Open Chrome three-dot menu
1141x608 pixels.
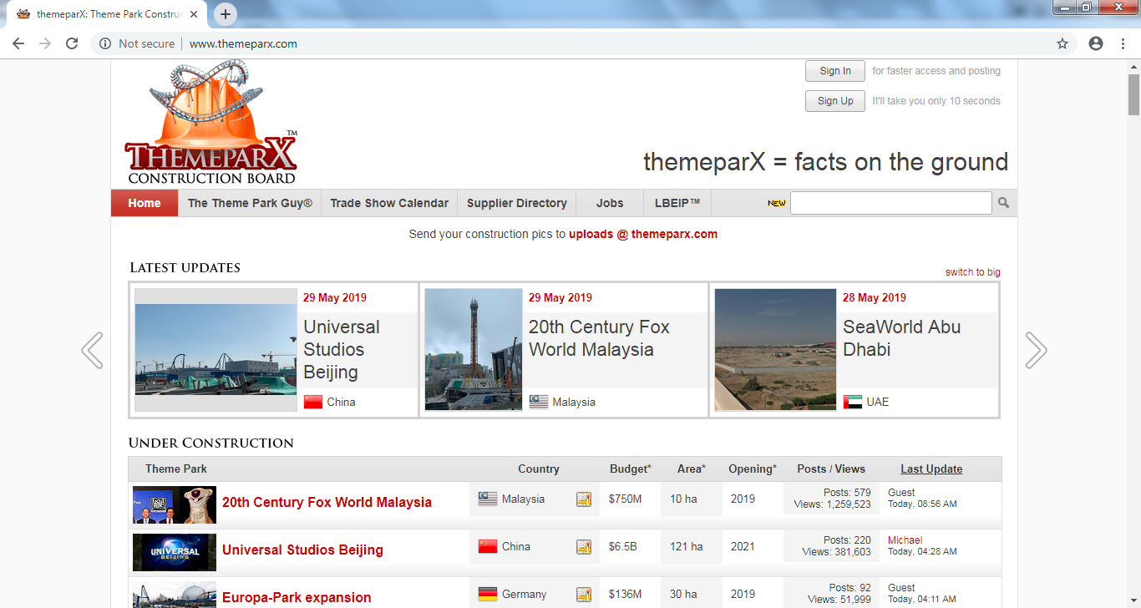[x=1123, y=43]
